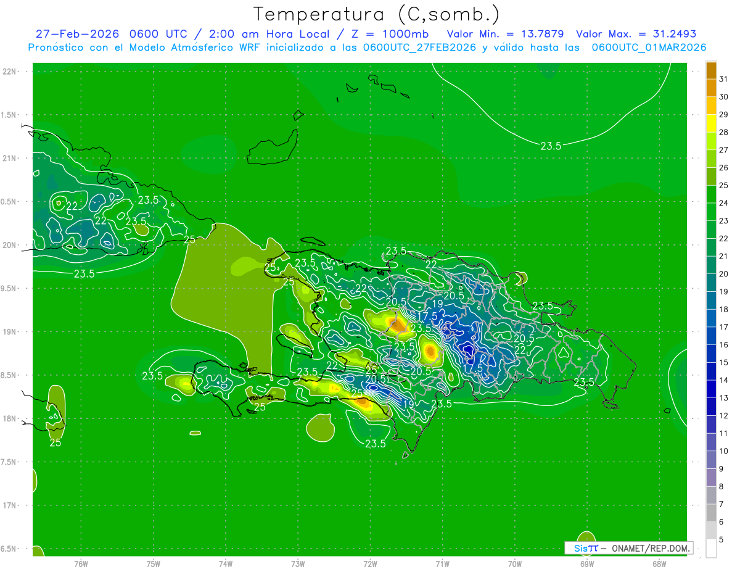This screenshot has width=740, height=572.
Task: Click the 18N latitude axis label
Action: (10, 418)
